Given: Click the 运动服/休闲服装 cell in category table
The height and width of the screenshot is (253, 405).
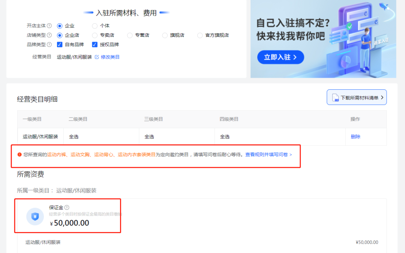Looking at the screenshot, I should 40,137.
